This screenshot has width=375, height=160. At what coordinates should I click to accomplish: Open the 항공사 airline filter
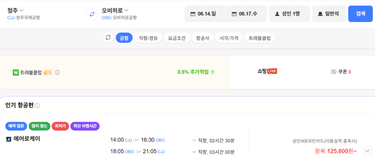[x=204, y=38]
